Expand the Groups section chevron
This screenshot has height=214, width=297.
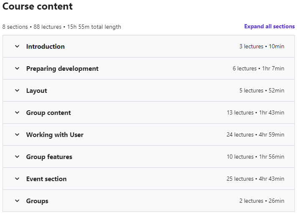[x=17, y=201]
